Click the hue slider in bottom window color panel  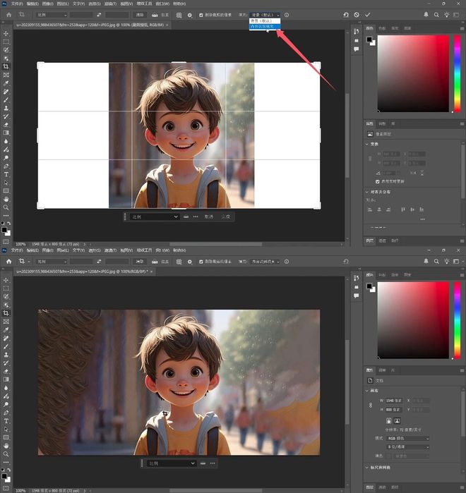[x=458, y=320]
